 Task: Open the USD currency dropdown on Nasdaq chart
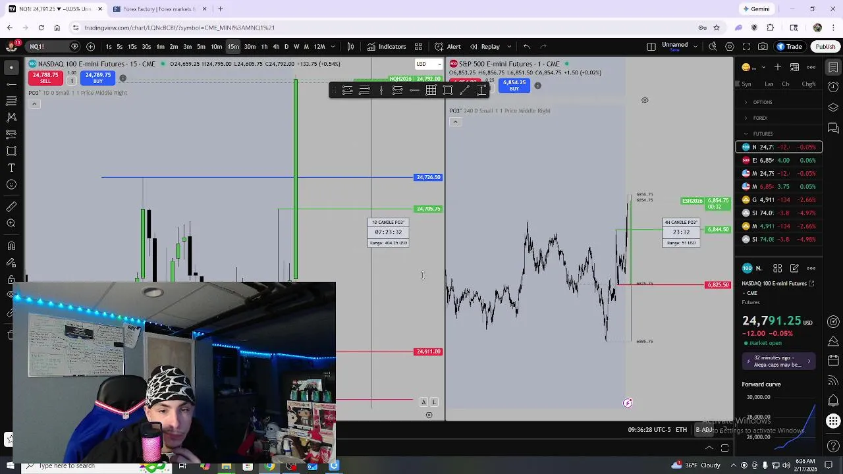point(429,64)
